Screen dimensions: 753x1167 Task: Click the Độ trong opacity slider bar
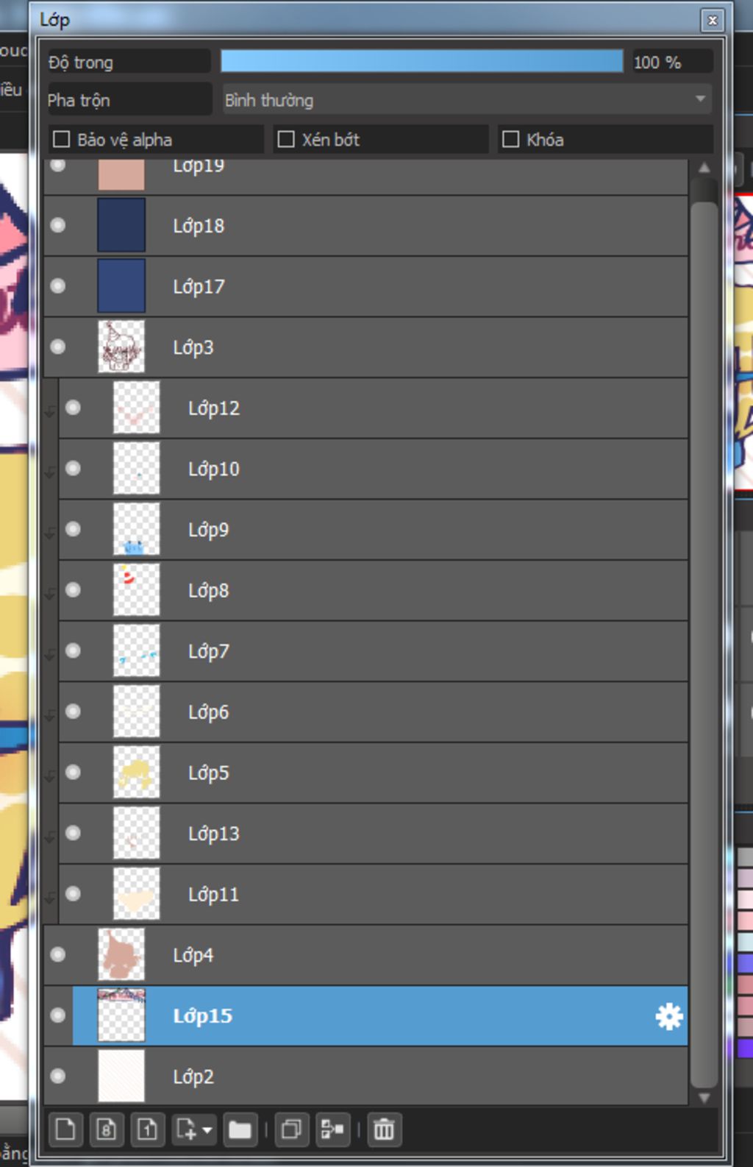(x=422, y=61)
